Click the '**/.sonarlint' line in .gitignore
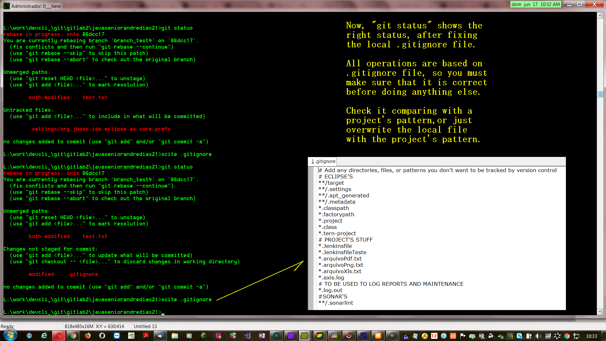 [336, 303]
